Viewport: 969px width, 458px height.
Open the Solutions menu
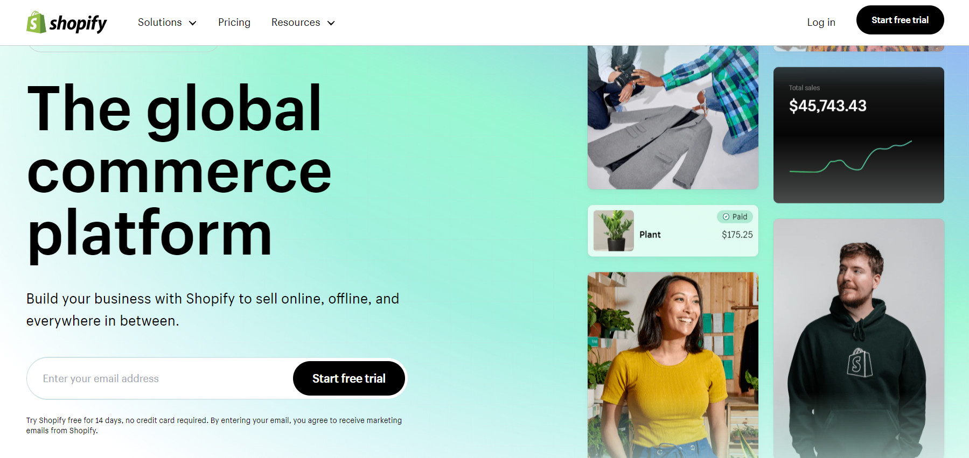coord(167,23)
